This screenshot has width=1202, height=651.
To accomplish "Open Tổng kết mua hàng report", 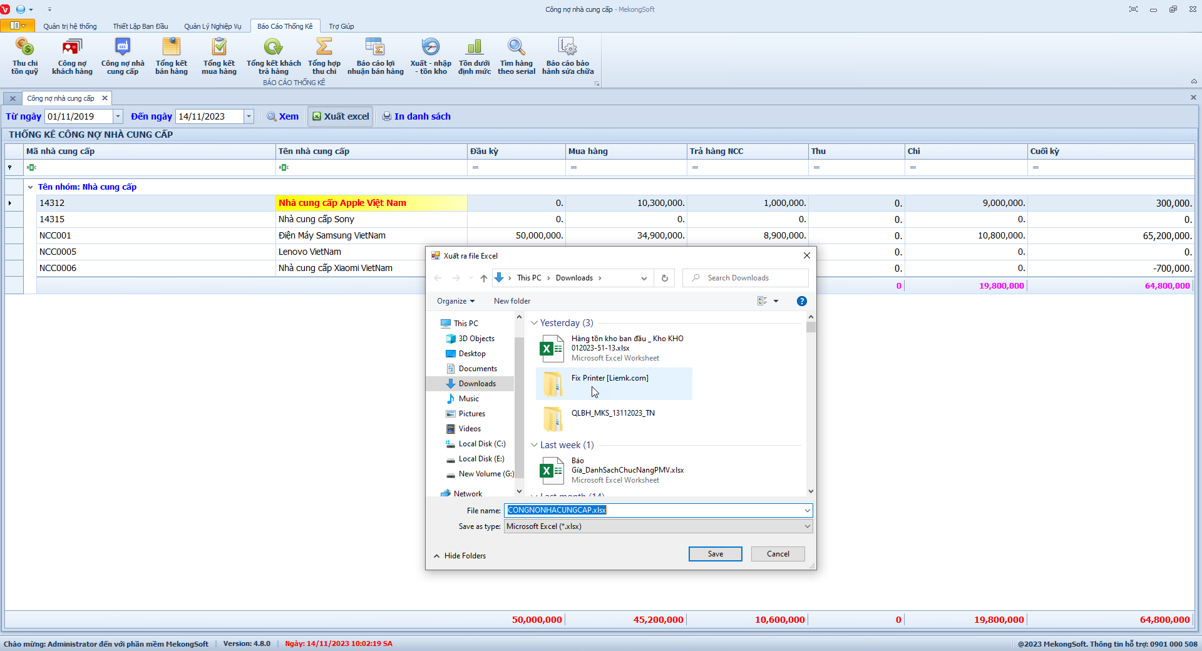I will tap(219, 55).
